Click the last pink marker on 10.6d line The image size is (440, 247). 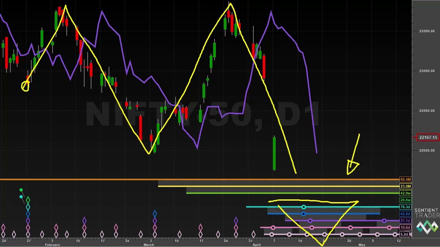coord(389,227)
